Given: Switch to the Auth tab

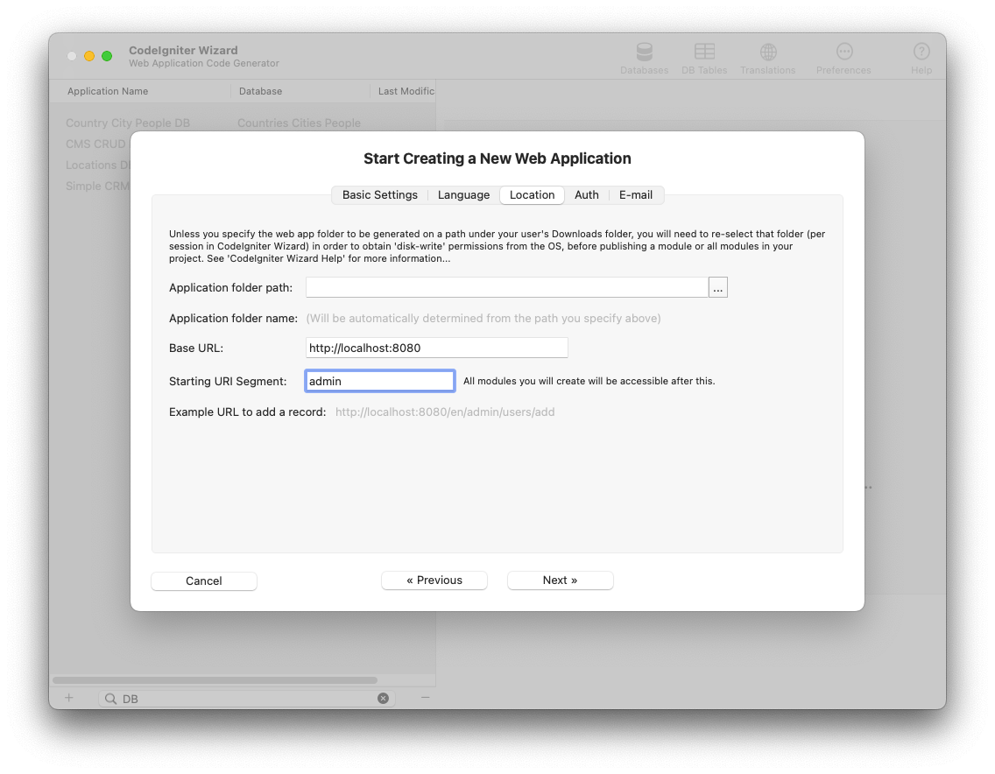Looking at the screenshot, I should coord(586,195).
